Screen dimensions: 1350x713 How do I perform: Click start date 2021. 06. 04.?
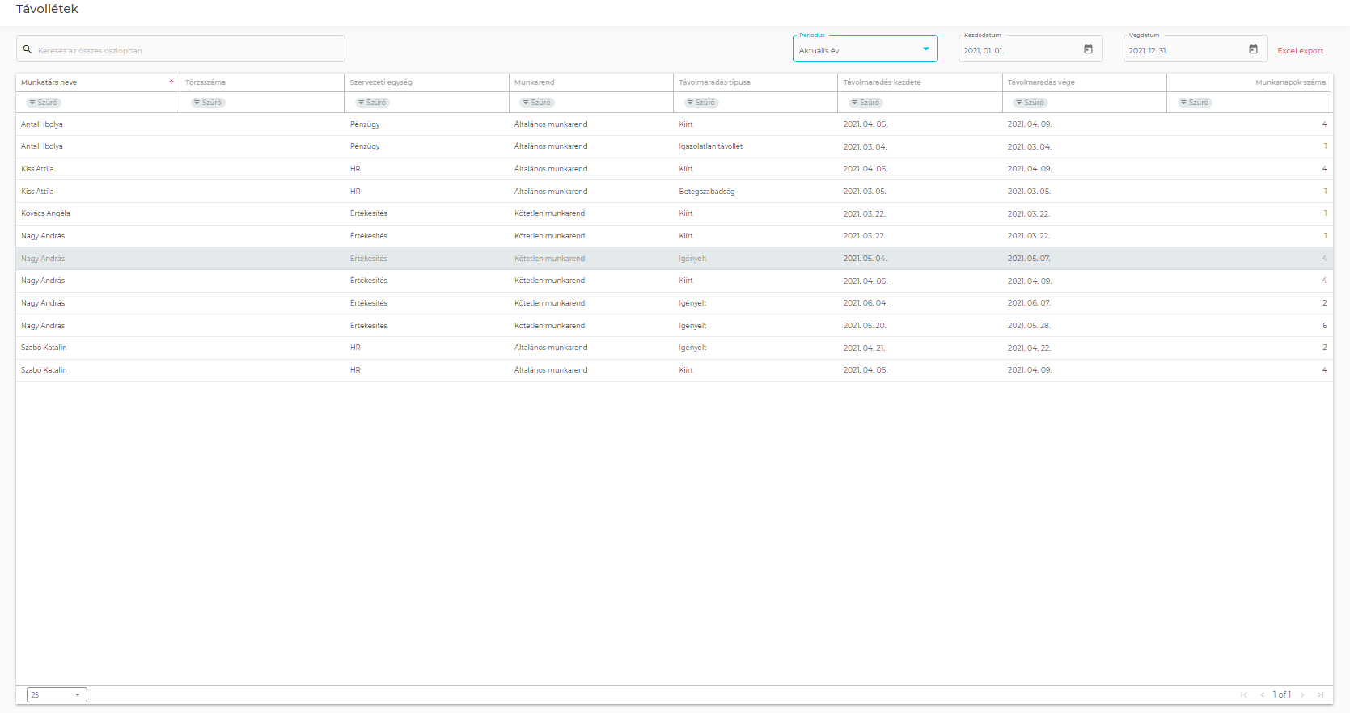pyautogui.click(x=865, y=303)
